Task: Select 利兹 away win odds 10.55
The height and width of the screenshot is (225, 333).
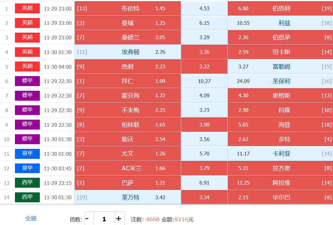Action: pyautogui.click(x=280, y=23)
